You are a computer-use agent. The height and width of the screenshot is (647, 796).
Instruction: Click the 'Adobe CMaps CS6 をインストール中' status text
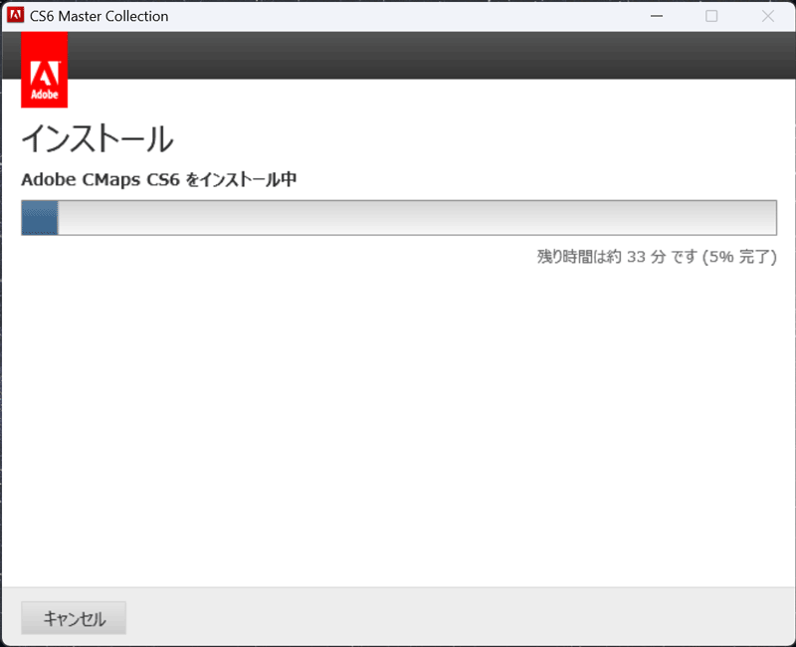[x=159, y=179]
